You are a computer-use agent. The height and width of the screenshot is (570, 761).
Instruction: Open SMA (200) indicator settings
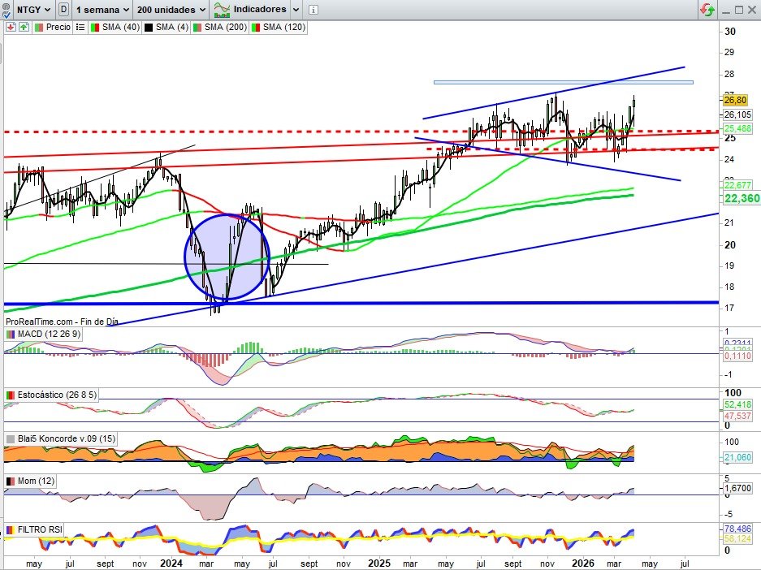click(220, 27)
